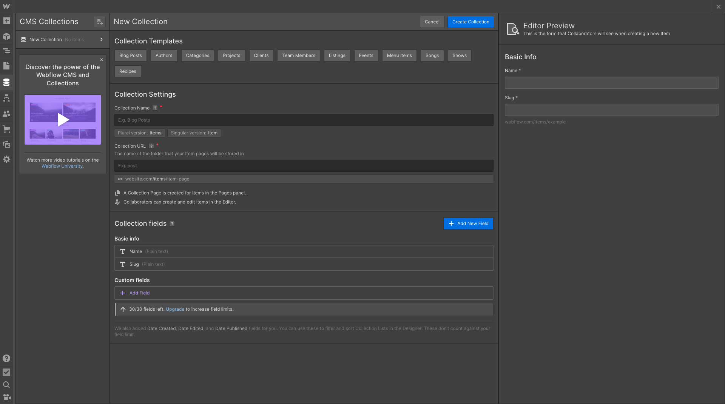Choose Songs template
This screenshot has height=404, width=725.
pyautogui.click(x=432, y=56)
